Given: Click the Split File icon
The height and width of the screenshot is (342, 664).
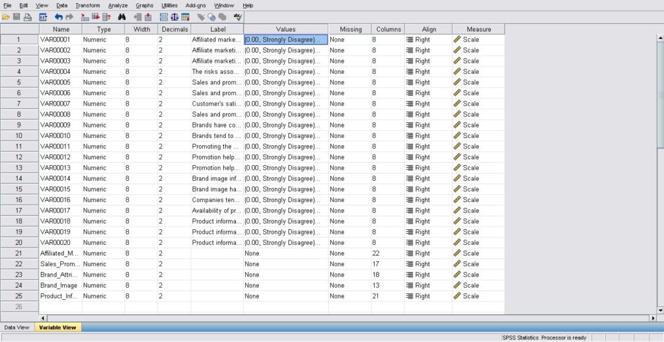Looking at the screenshot, I should point(164,17).
